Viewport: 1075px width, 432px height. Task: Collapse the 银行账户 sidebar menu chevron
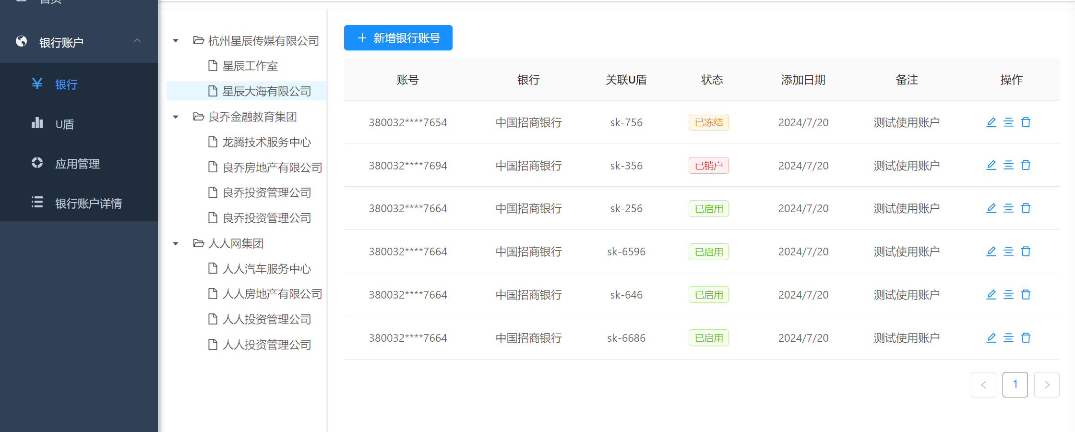tap(137, 41)
